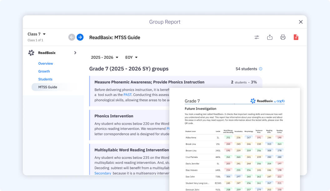Viewport: 330px width, 191px height.
Task: Click the ReadBasix by Capti logo in report preview
Action: [267, 101]
